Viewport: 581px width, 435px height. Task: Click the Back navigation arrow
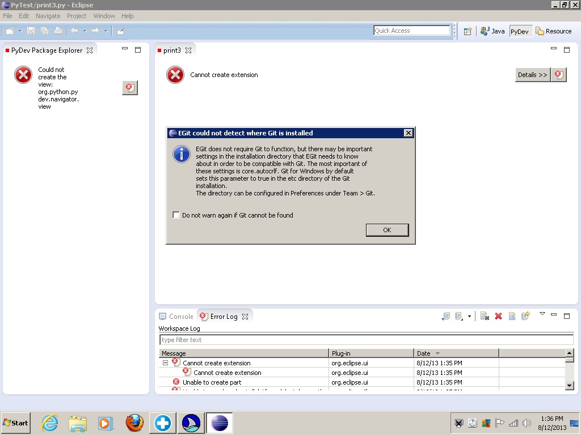click(74, 31)
